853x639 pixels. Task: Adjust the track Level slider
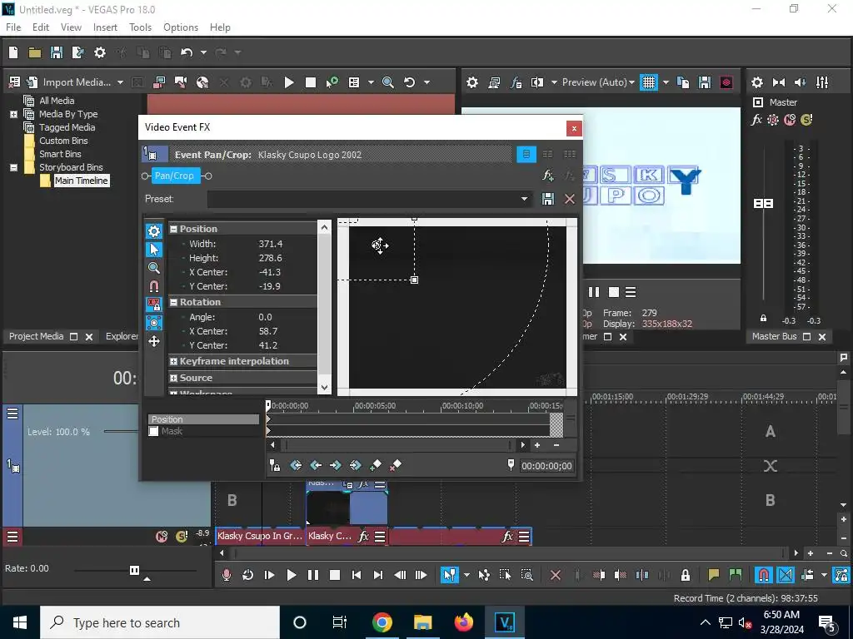tap(121, 432)
